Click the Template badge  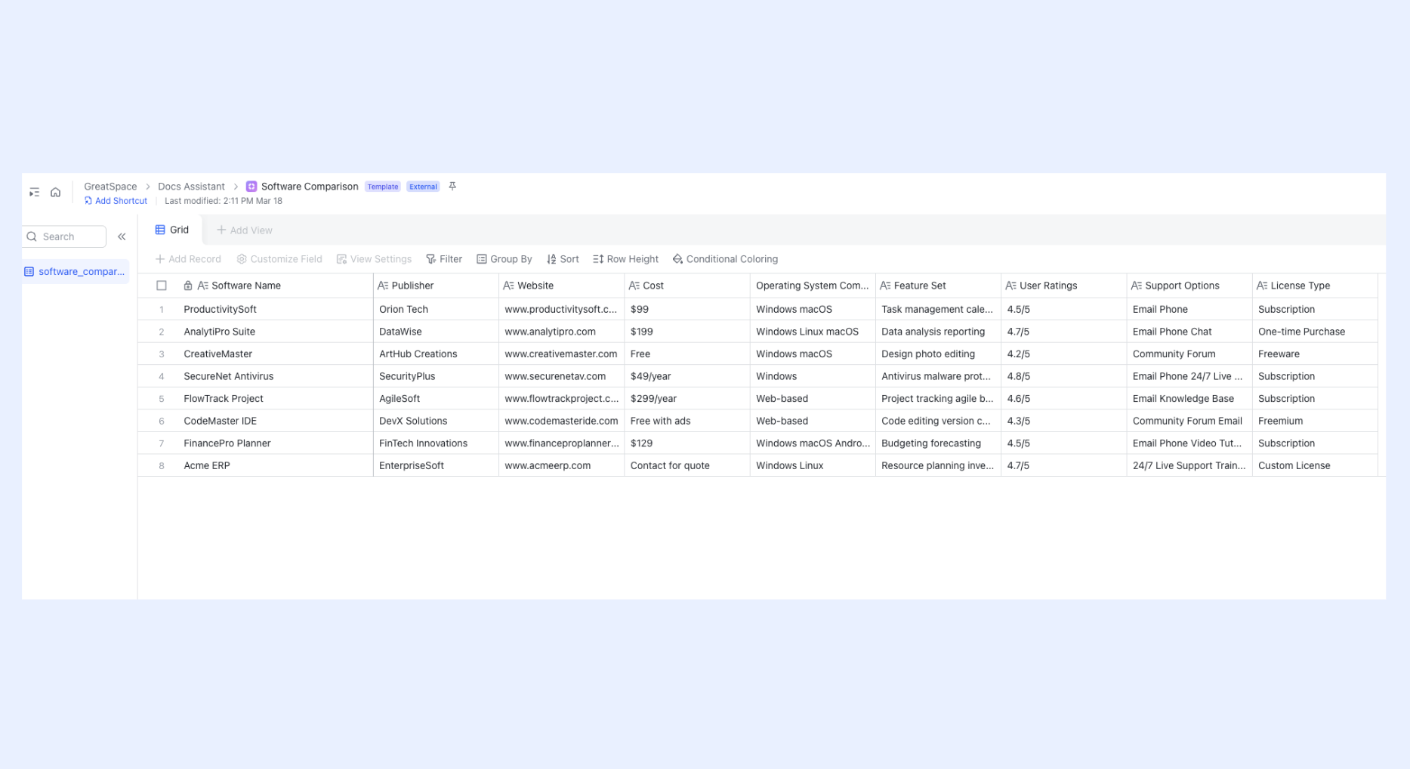pos(383,187)
